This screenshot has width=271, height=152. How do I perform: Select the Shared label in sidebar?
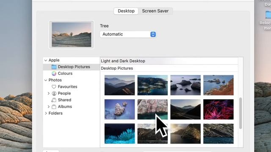(64, 100)
